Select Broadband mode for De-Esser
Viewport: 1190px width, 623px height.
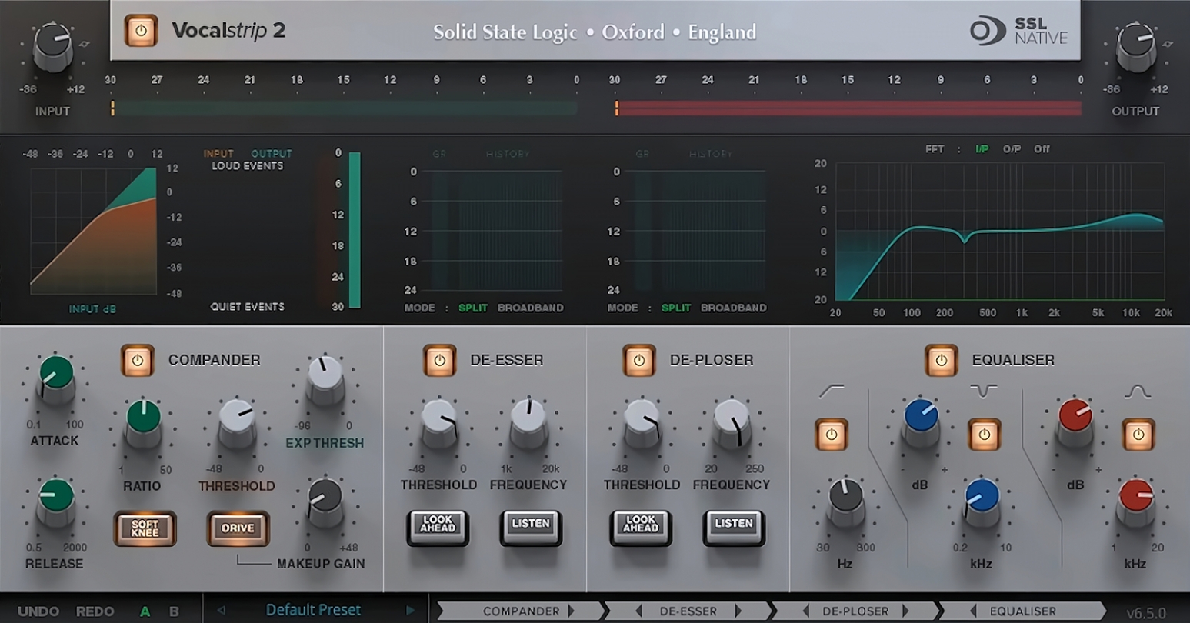point(530,308)
